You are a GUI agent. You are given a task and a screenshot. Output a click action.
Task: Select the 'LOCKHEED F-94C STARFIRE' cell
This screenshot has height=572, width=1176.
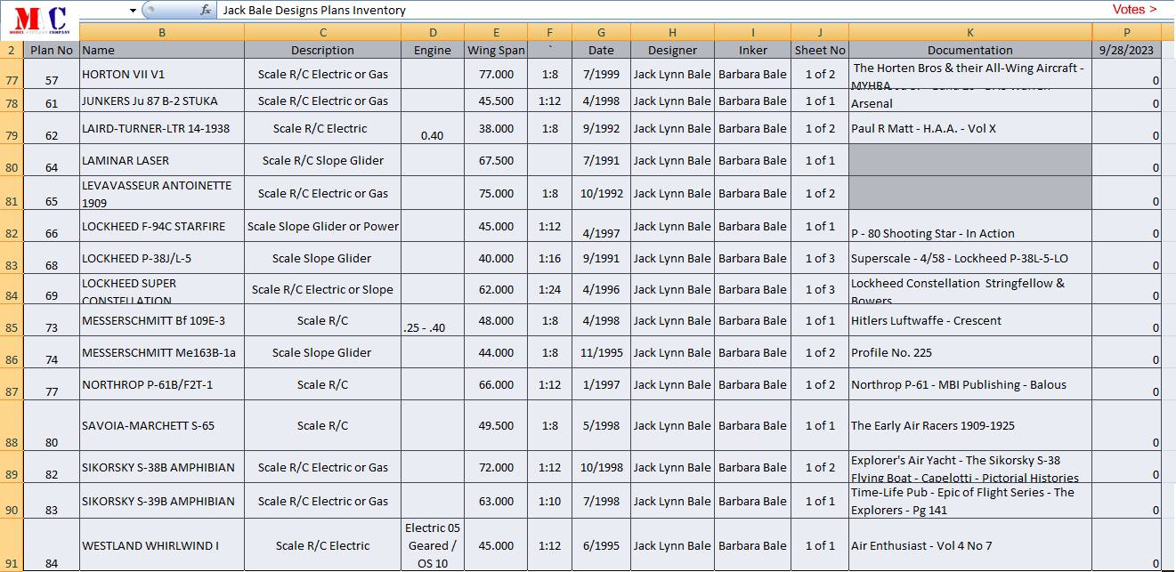click(x=162, y=226)
